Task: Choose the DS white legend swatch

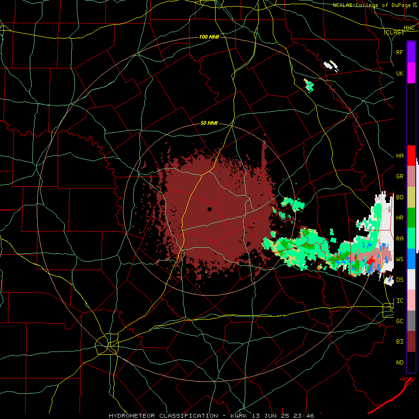Action: 411,279
